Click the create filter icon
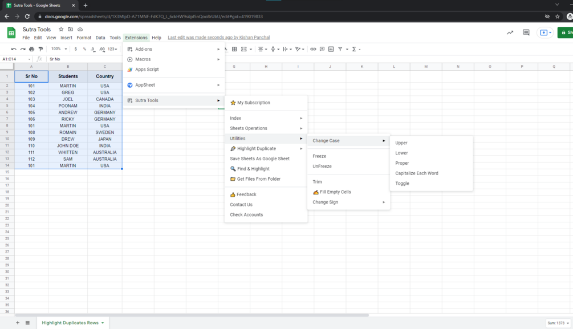573x329 pixels. (340, 49)
